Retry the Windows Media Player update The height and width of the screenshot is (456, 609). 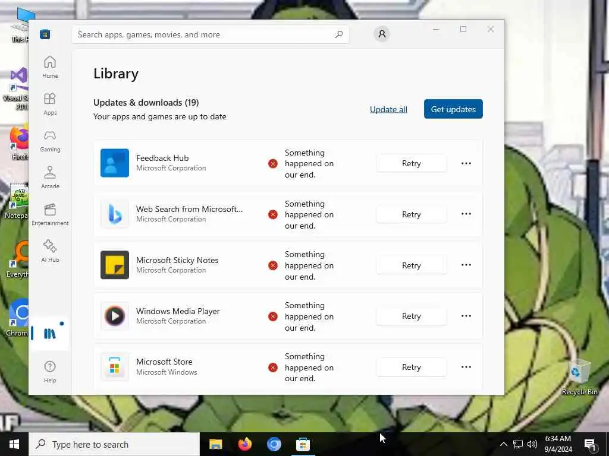[412, 316]
